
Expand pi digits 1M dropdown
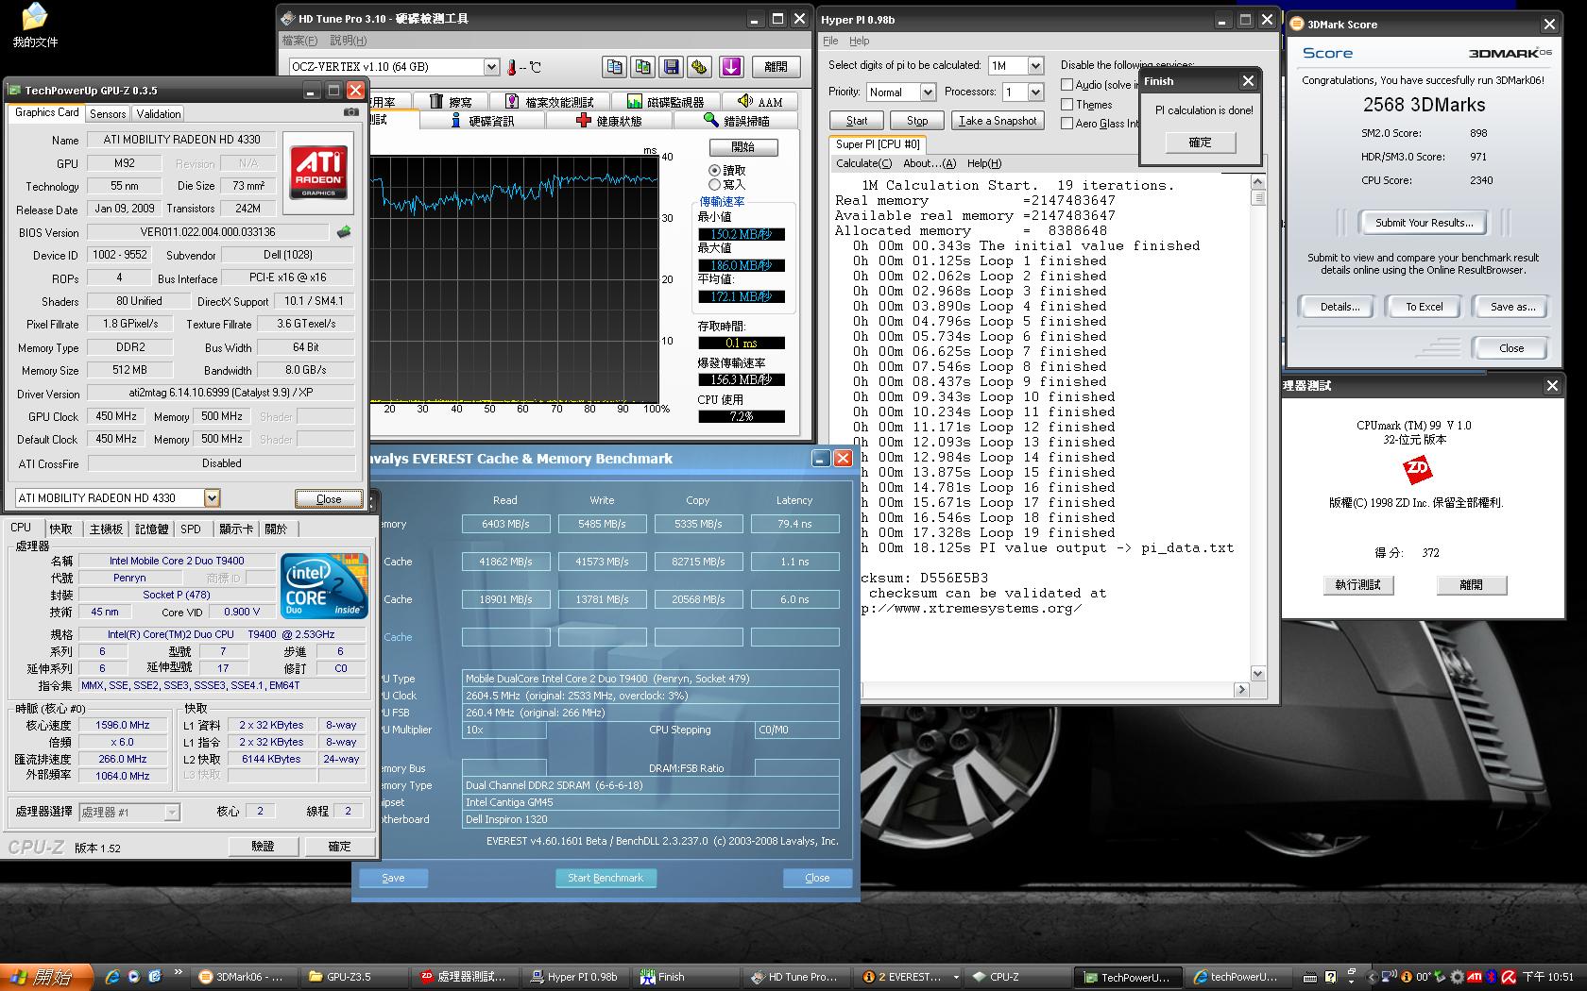pos(1035,65)
